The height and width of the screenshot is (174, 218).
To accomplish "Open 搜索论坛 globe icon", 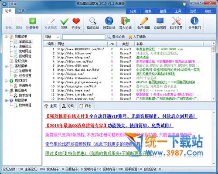I will pos(109,24).
